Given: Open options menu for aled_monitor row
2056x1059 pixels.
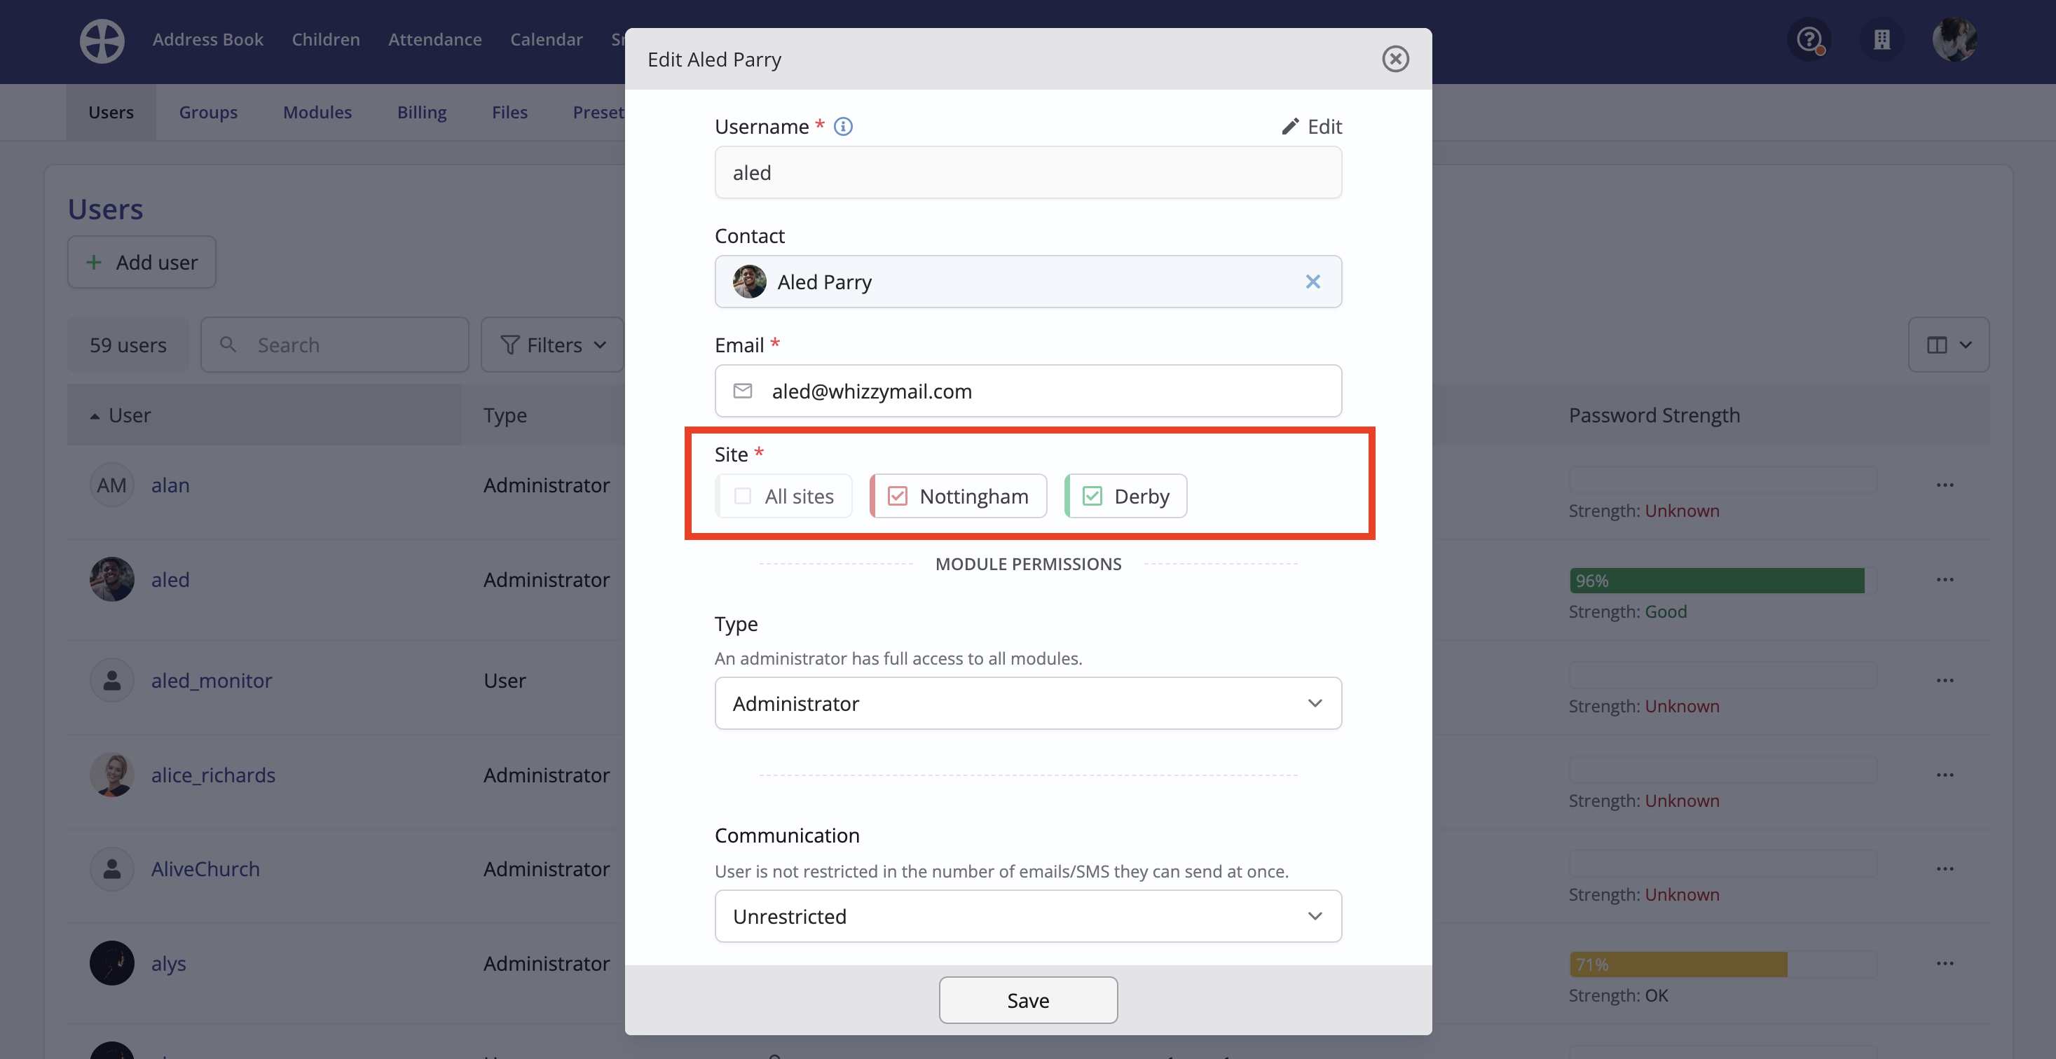Looking at the screenshot, I should pyautogui.click(x=1945, y=680).
